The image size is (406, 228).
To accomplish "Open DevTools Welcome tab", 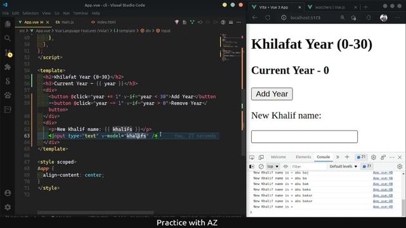I will (278, 157).
